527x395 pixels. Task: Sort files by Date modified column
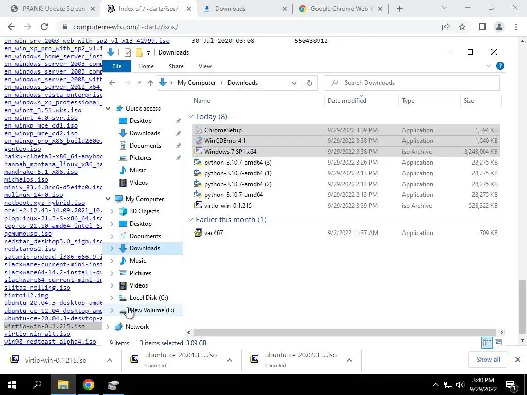[x=347, y=100]
